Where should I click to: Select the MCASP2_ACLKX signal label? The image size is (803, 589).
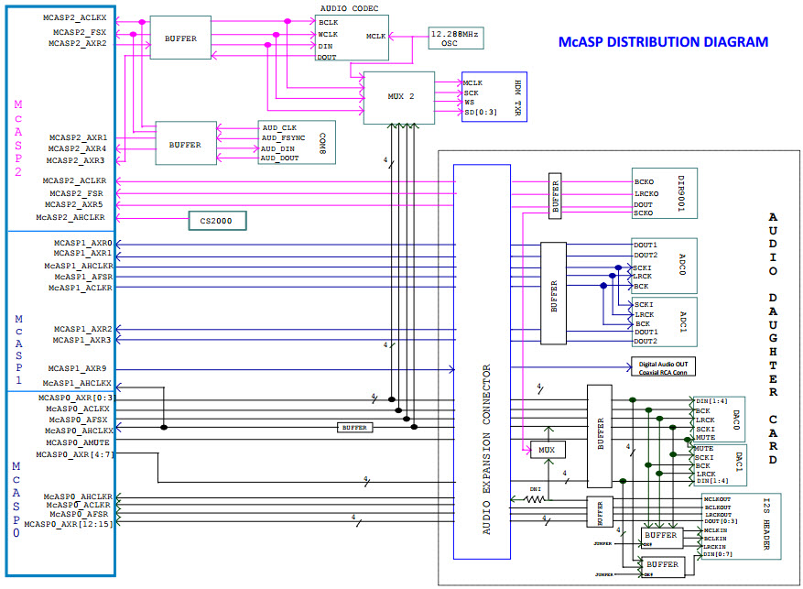click(75, 18)
